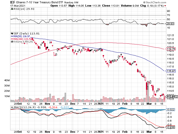The image size is (178, 134).
Task: Click the 40M volume axis label
Action: [x=7, y=80]
